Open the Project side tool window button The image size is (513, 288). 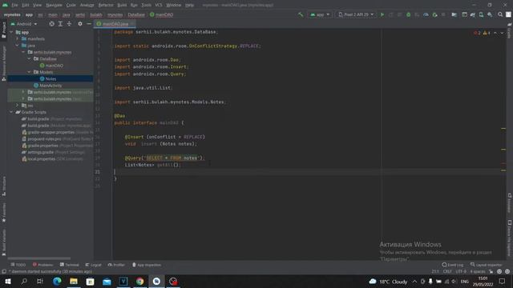coord(4,30)
